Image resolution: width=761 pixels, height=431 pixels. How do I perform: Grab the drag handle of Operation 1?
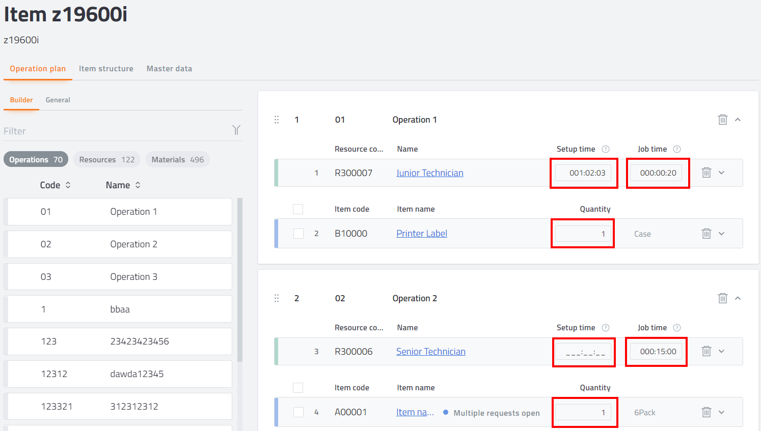277,120
